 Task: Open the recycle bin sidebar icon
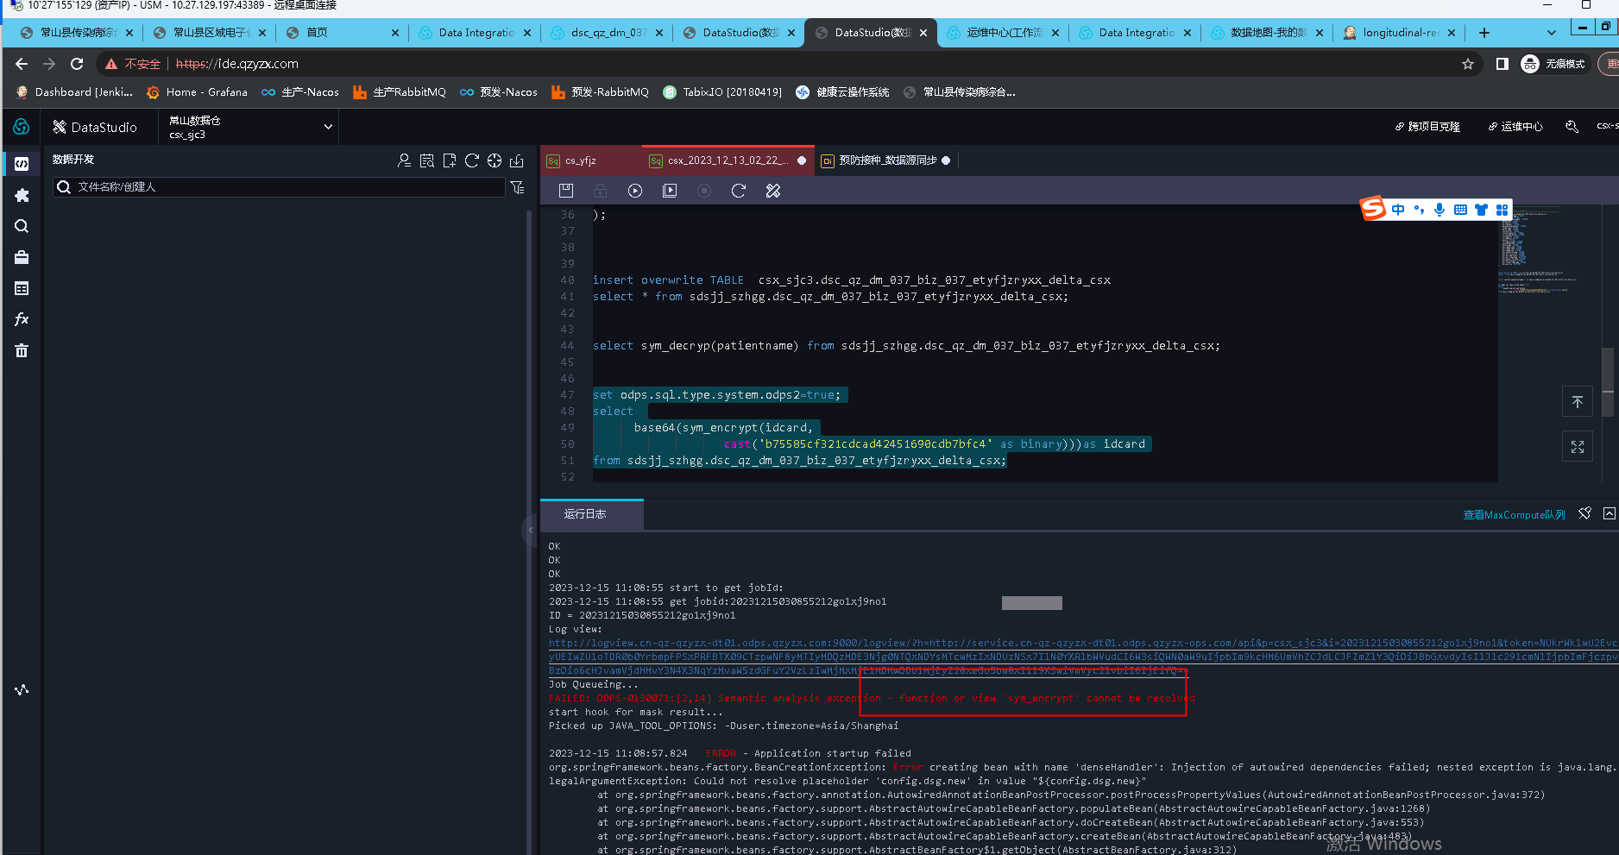coord(22,350)
